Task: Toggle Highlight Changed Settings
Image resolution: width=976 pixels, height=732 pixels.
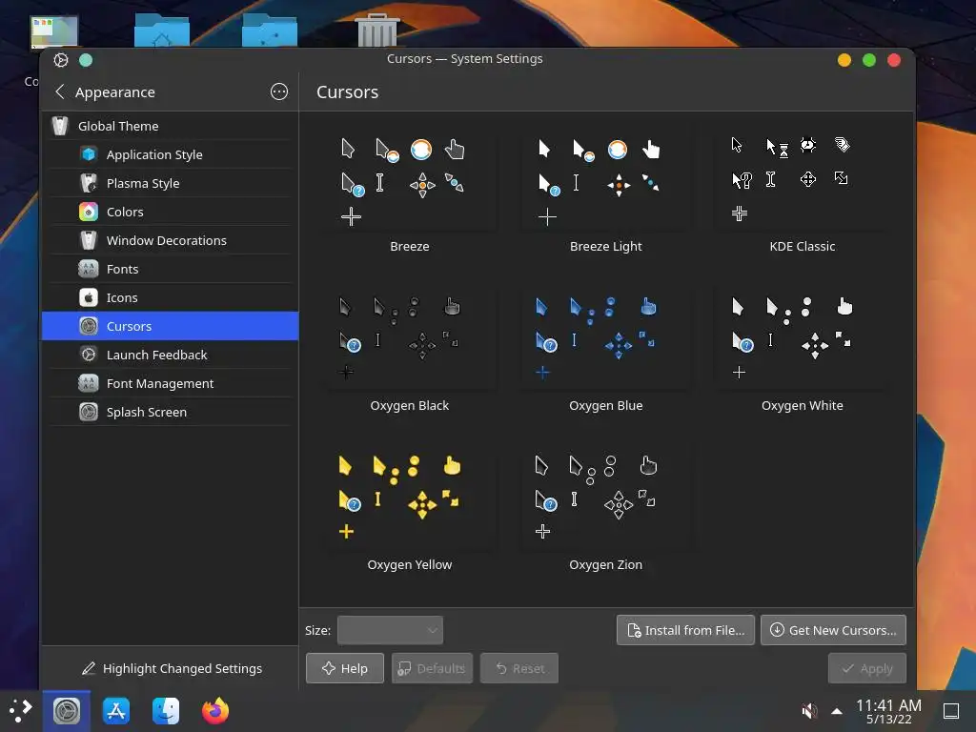Action: coord(172,668)
